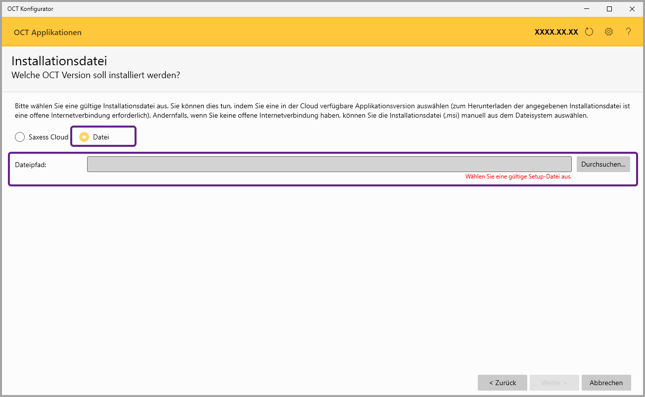Click the red setup file validation message

[518, 176]
